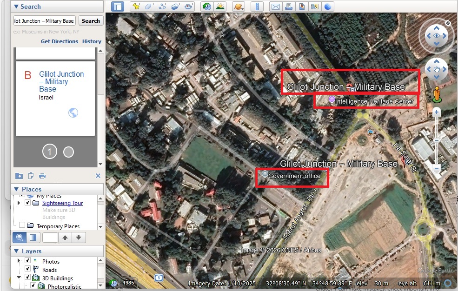Click the zoom slider on the map
This screenshot has height=291, width=458.
(x=437, y=140)
